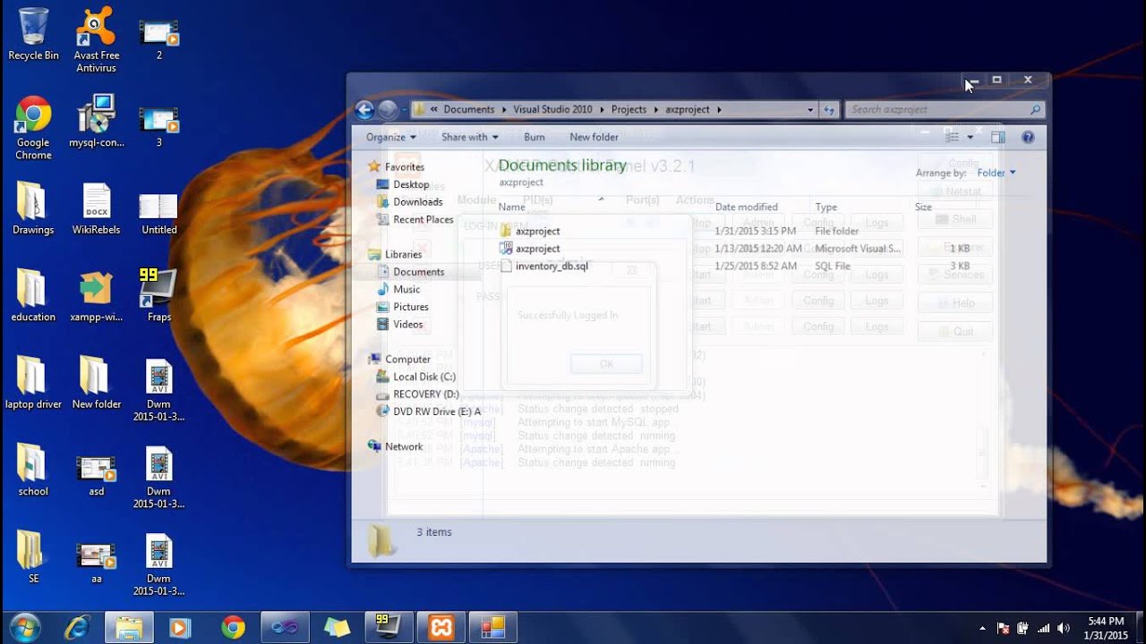Screen dimensions: 1146x644
Task: Select the asd video file on desktop
Action: click(x=96, y=476)
